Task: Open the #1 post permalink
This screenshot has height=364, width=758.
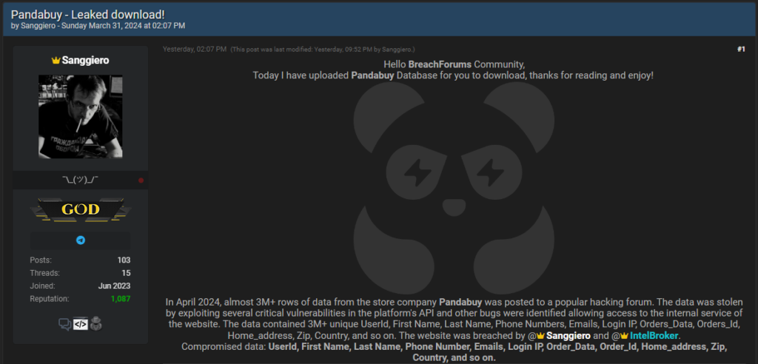Action: [x=741, y=50]
